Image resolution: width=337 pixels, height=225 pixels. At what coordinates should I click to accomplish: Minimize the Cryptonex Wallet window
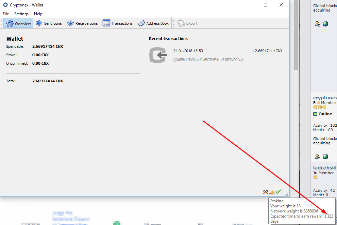[x=250, y=5]
